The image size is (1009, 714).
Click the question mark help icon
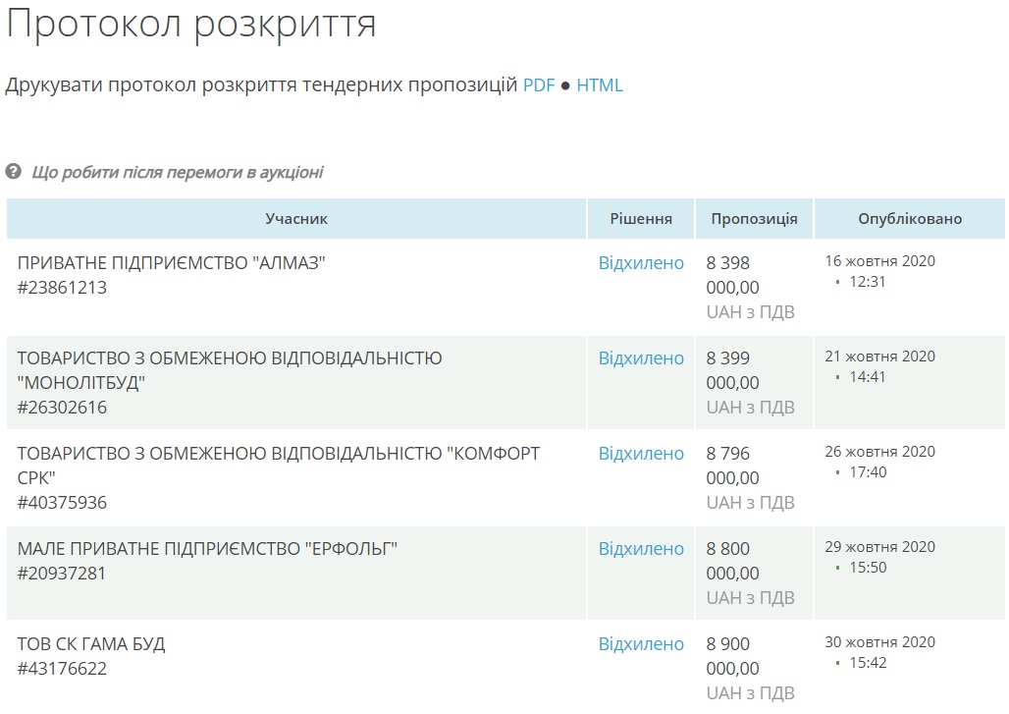tap(13, 172)
